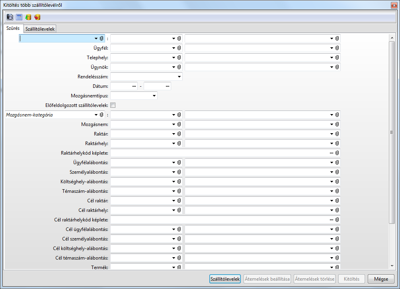This screenshot has width=400, height=289.
Task: Click the Mégse button
Action: pyautogui.click(x=381, y=279)
